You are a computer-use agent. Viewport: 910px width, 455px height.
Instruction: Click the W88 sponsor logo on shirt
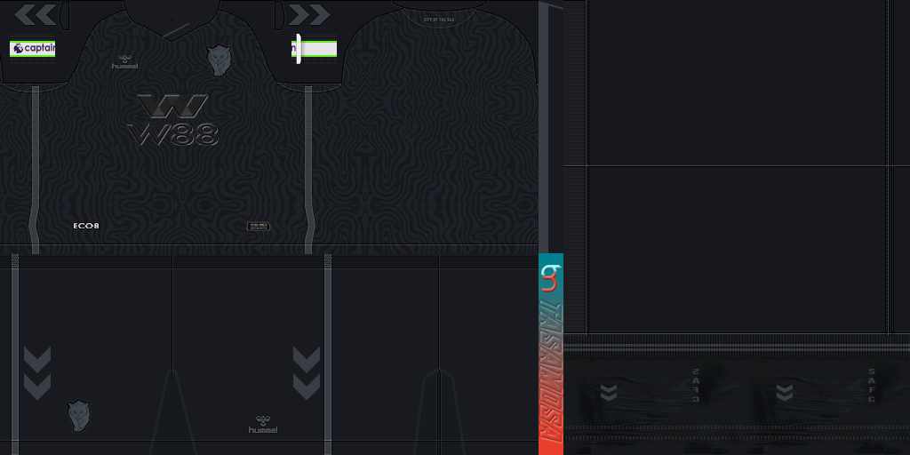click(173, 120)
